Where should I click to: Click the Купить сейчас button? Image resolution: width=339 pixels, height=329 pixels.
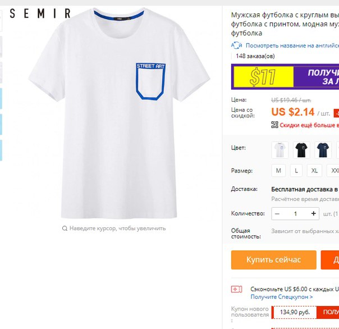click(273, 260)
